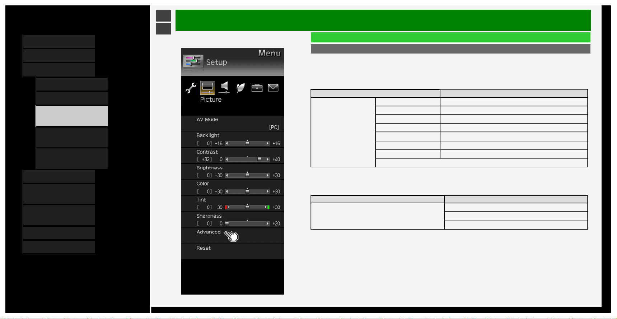Select the leaf Power Control icon

point(240,88)
